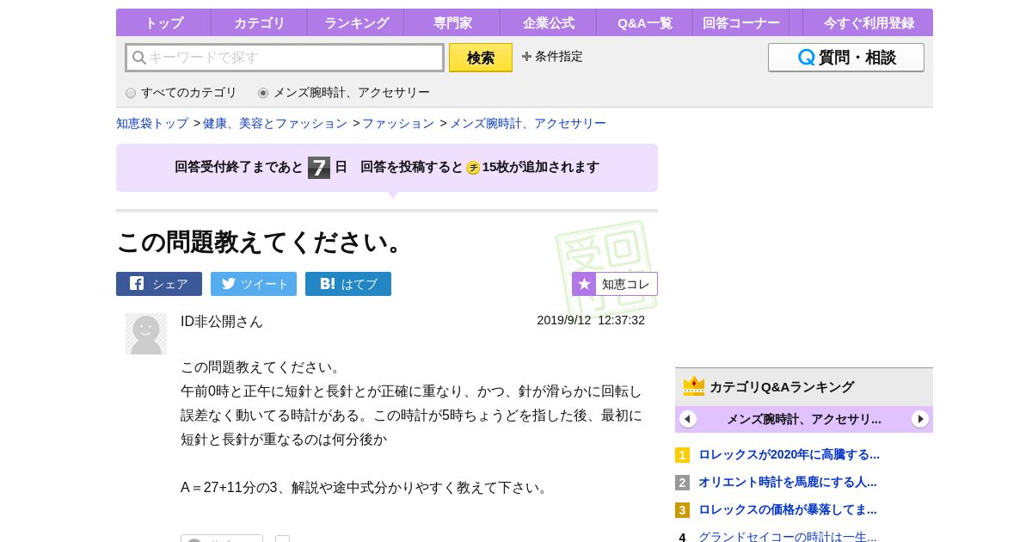Viewport: 1032px width, 542px height.
Task: Click the ID非公開さん username text
Action: 222,321
